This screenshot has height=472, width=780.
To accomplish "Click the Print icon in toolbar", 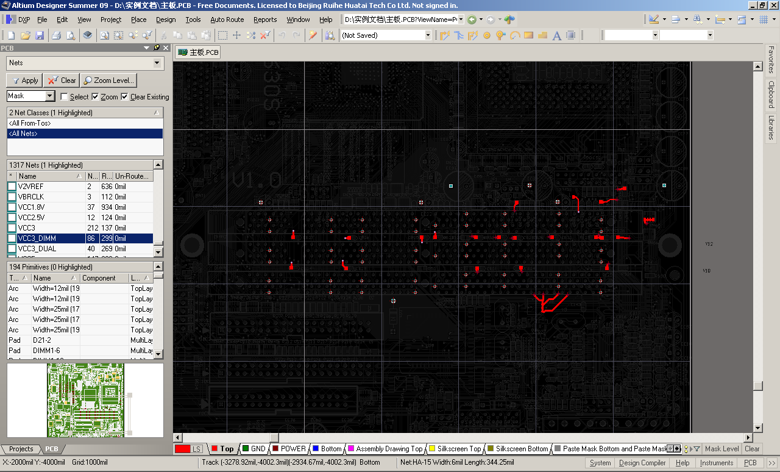I will click(57, 35).
